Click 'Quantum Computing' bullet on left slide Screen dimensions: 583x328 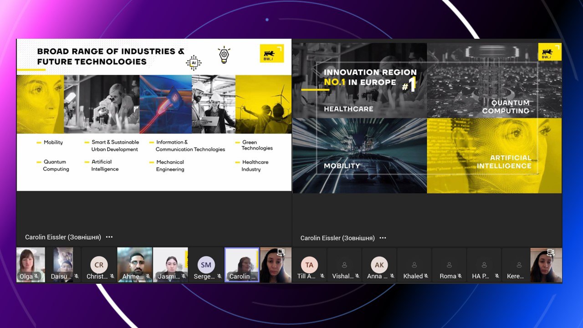click(56, 165)
